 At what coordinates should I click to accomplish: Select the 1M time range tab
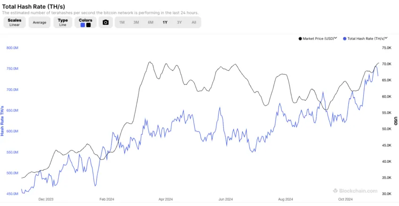(x=122, y=23)
